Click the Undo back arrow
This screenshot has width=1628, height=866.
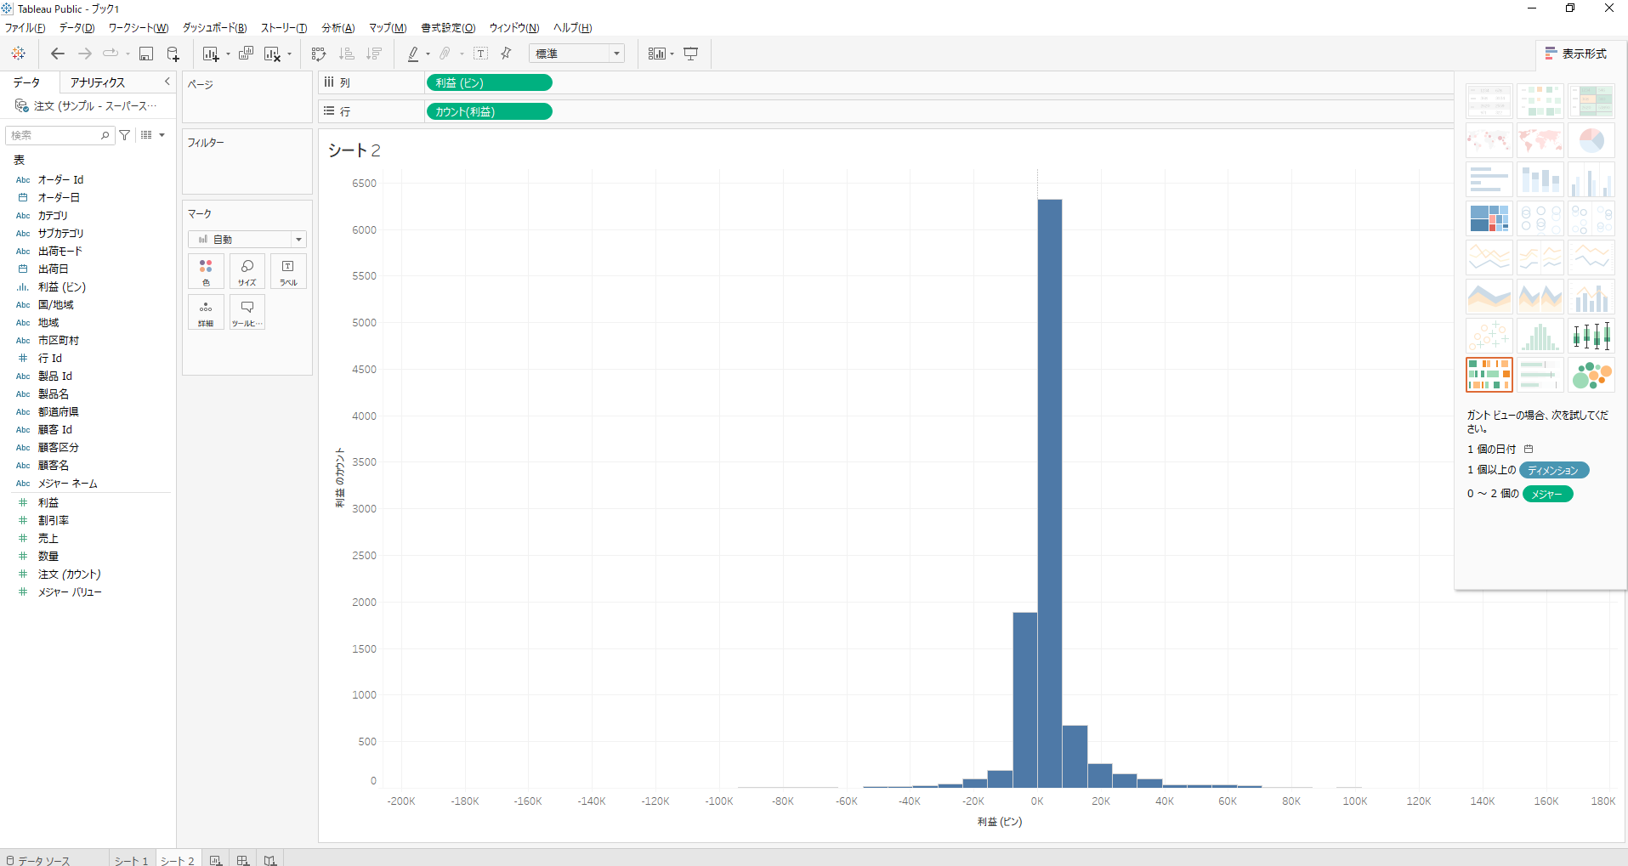pyautogui.click(x=58, y=54)
